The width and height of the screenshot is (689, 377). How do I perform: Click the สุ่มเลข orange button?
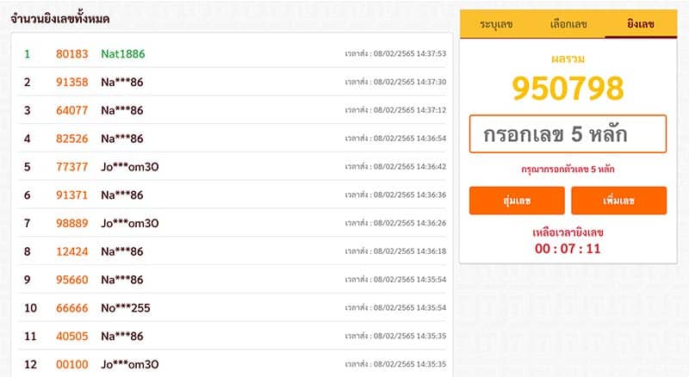(x=517, y=201)
